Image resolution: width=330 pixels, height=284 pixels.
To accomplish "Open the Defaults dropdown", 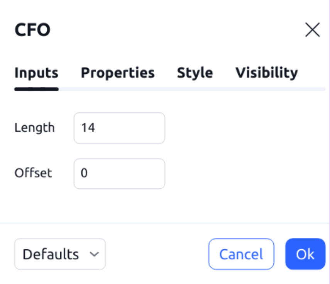I will pyautogui.click(x=60, y=254).
